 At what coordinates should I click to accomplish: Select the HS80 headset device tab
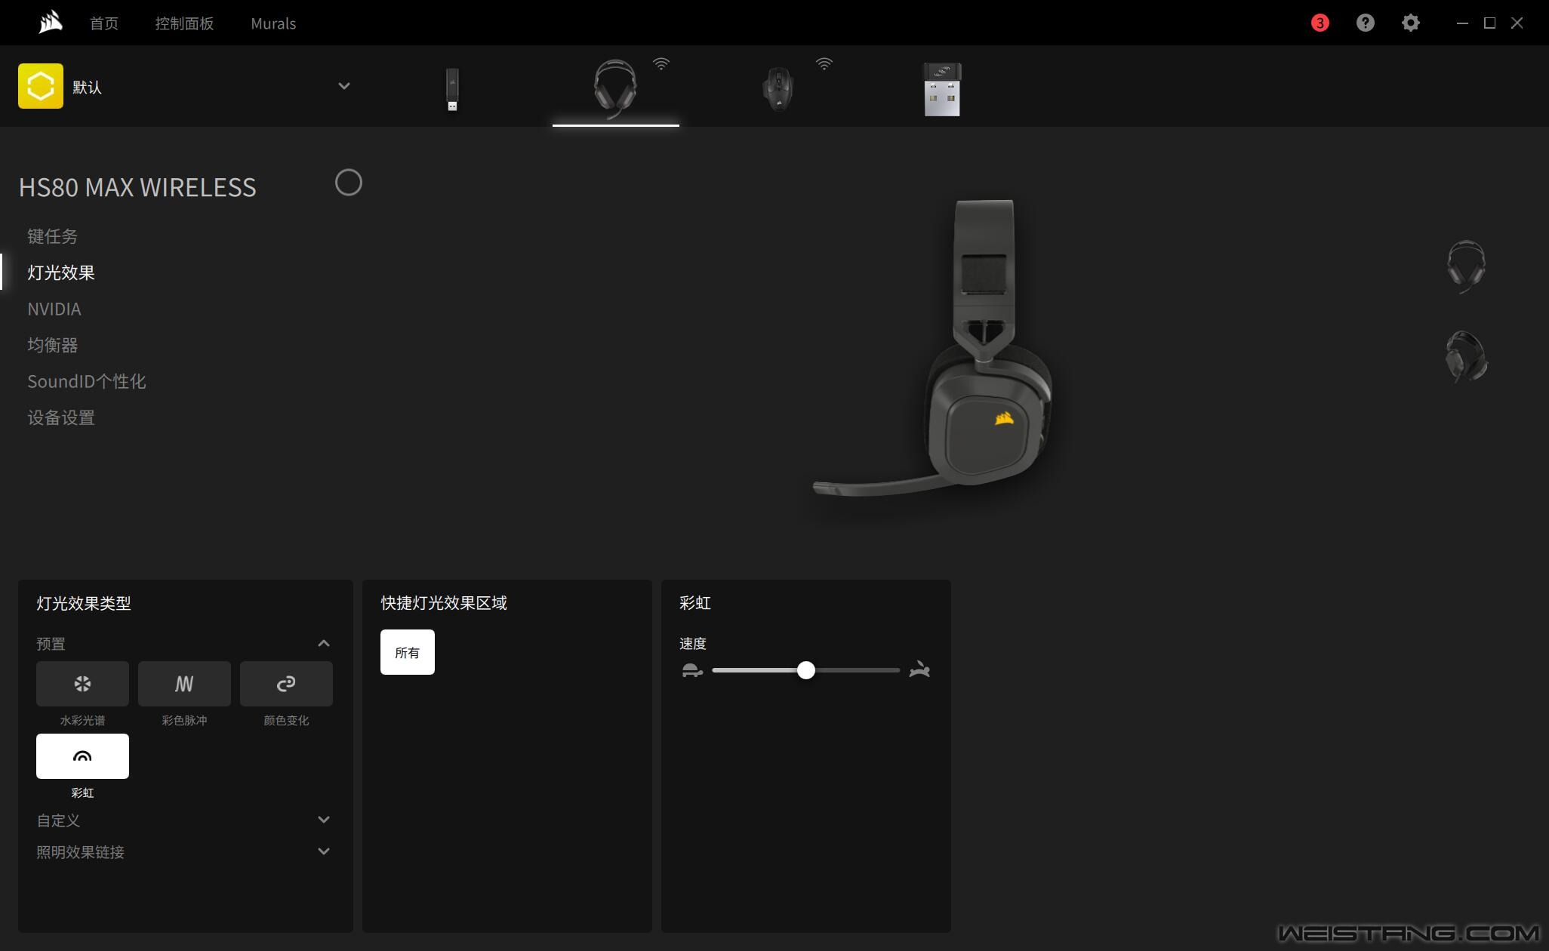[x=615, y=89]
